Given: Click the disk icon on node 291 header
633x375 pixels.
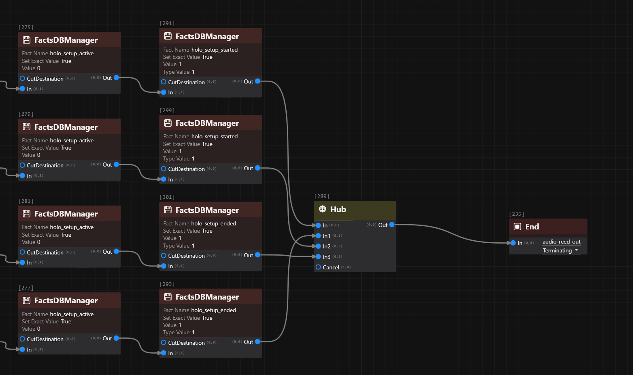Looking at the screenshot, I should (168, 36).
